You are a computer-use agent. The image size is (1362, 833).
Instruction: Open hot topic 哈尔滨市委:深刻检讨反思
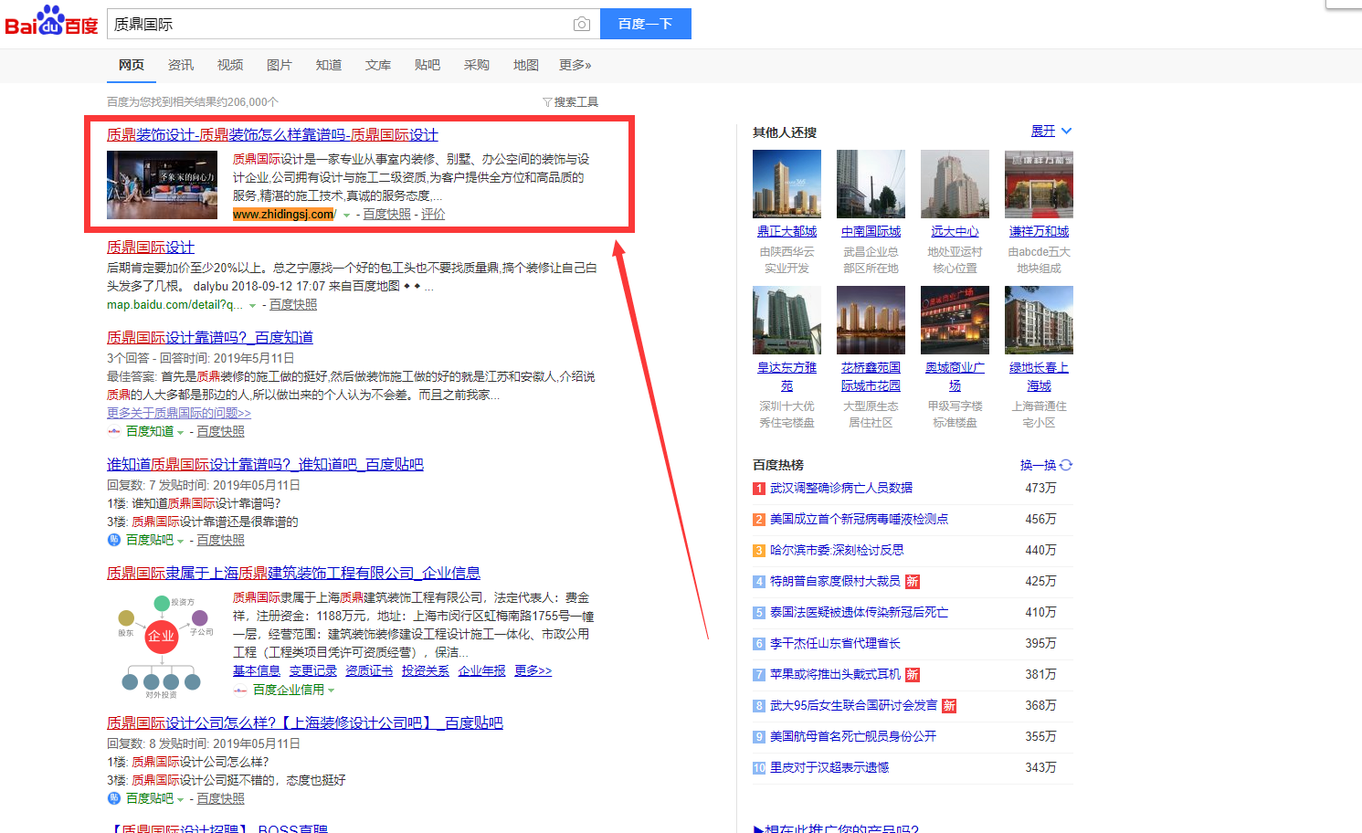tap(837, 550)
